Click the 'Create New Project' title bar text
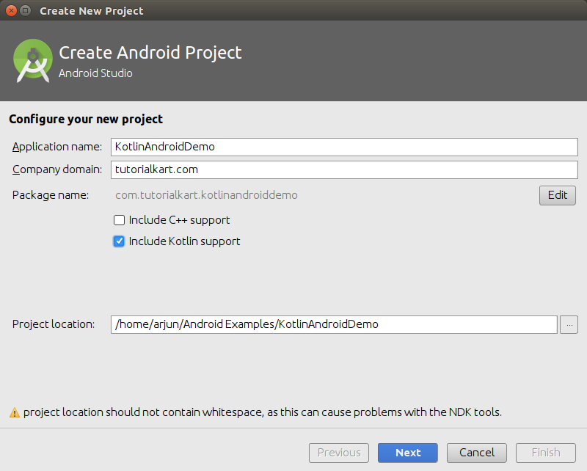 coord(91,11)
